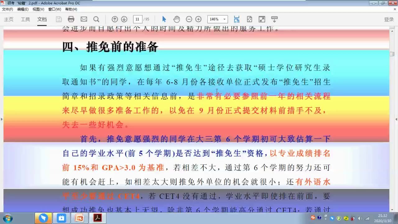Open 帮助(H) menu
This screenshot has height=224, width=398.
pyautogui.click(x=71, y=9)
